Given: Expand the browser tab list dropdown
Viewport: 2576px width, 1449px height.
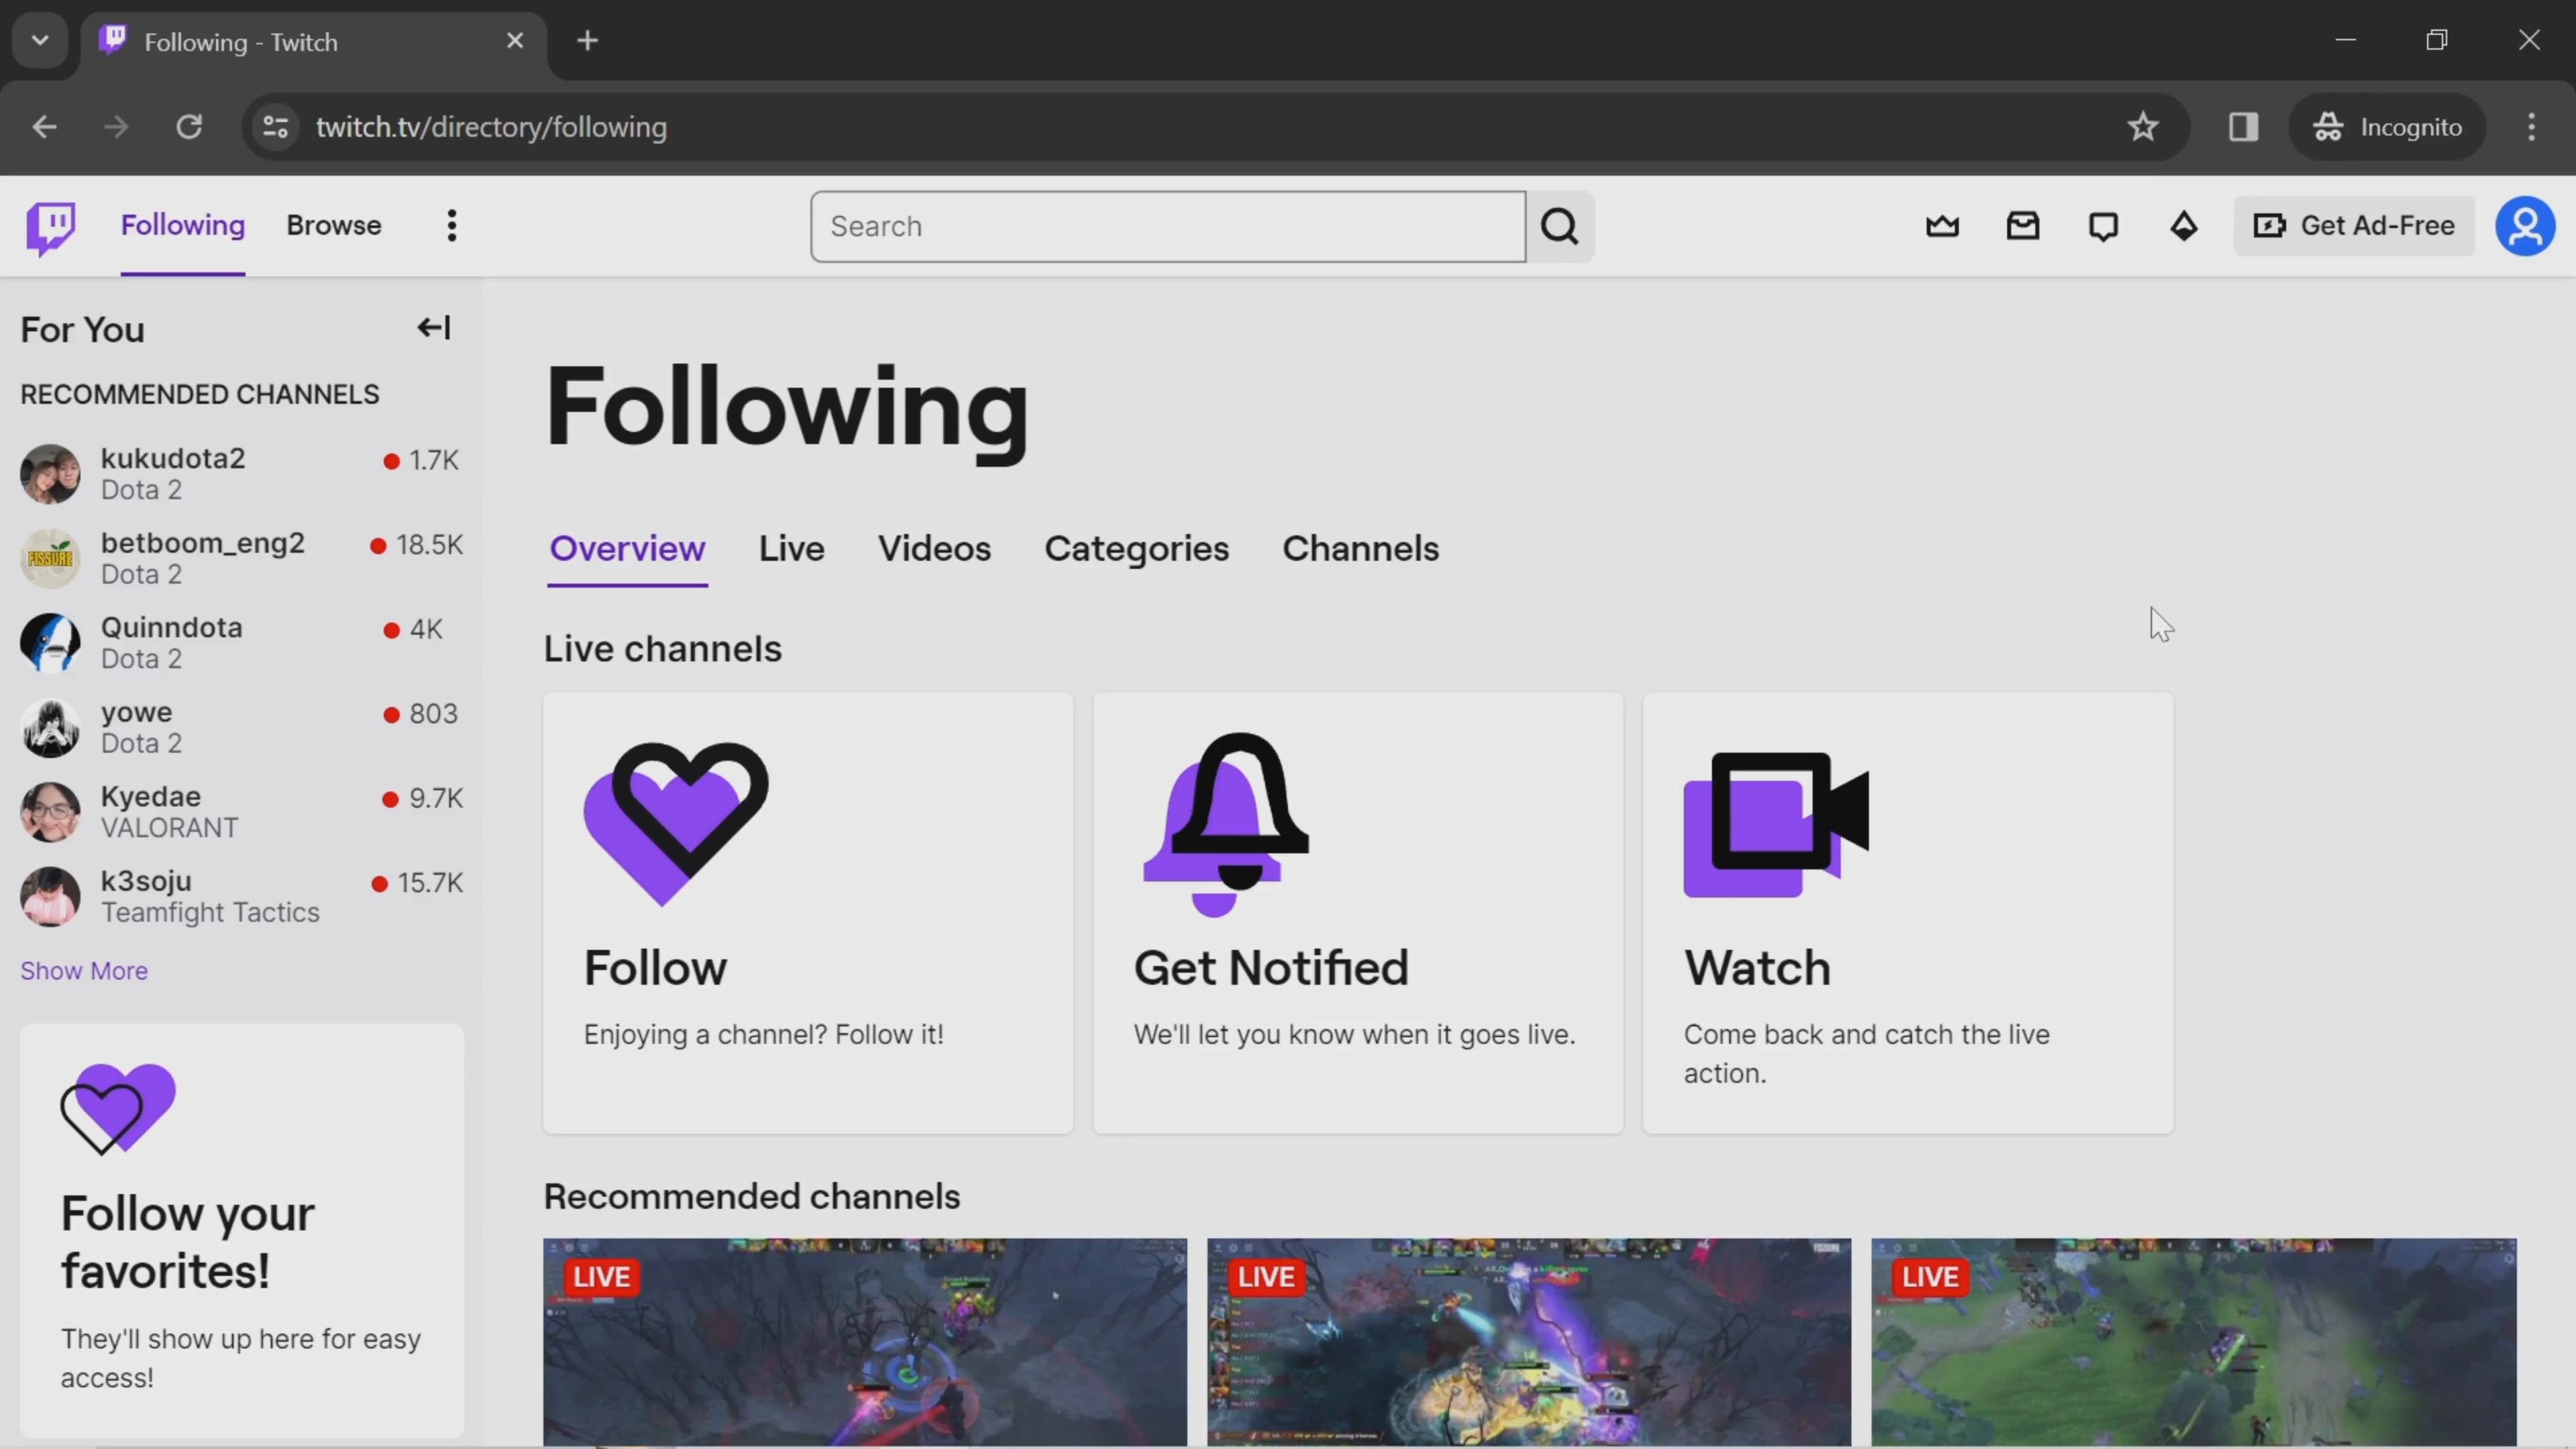Looking at the screenshot, I should [x=39, y=39].
